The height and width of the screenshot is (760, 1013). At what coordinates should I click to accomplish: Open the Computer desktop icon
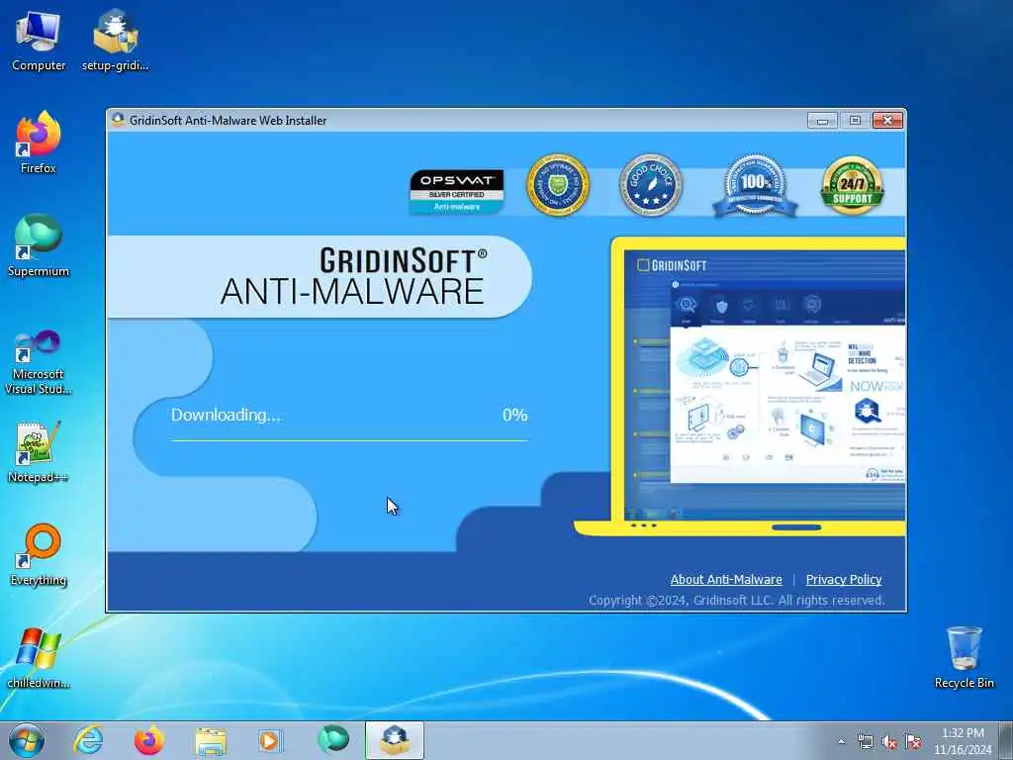[39, 40]
